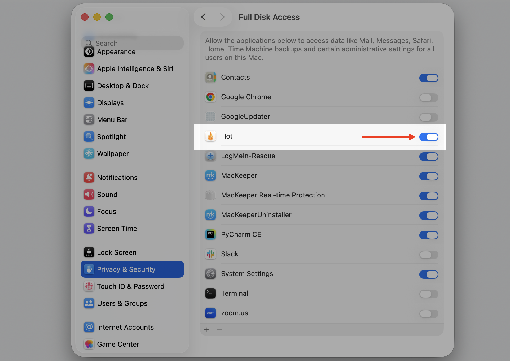
Task: Select the Wallpaper flower icon
Action: click(x=89, y=154)
